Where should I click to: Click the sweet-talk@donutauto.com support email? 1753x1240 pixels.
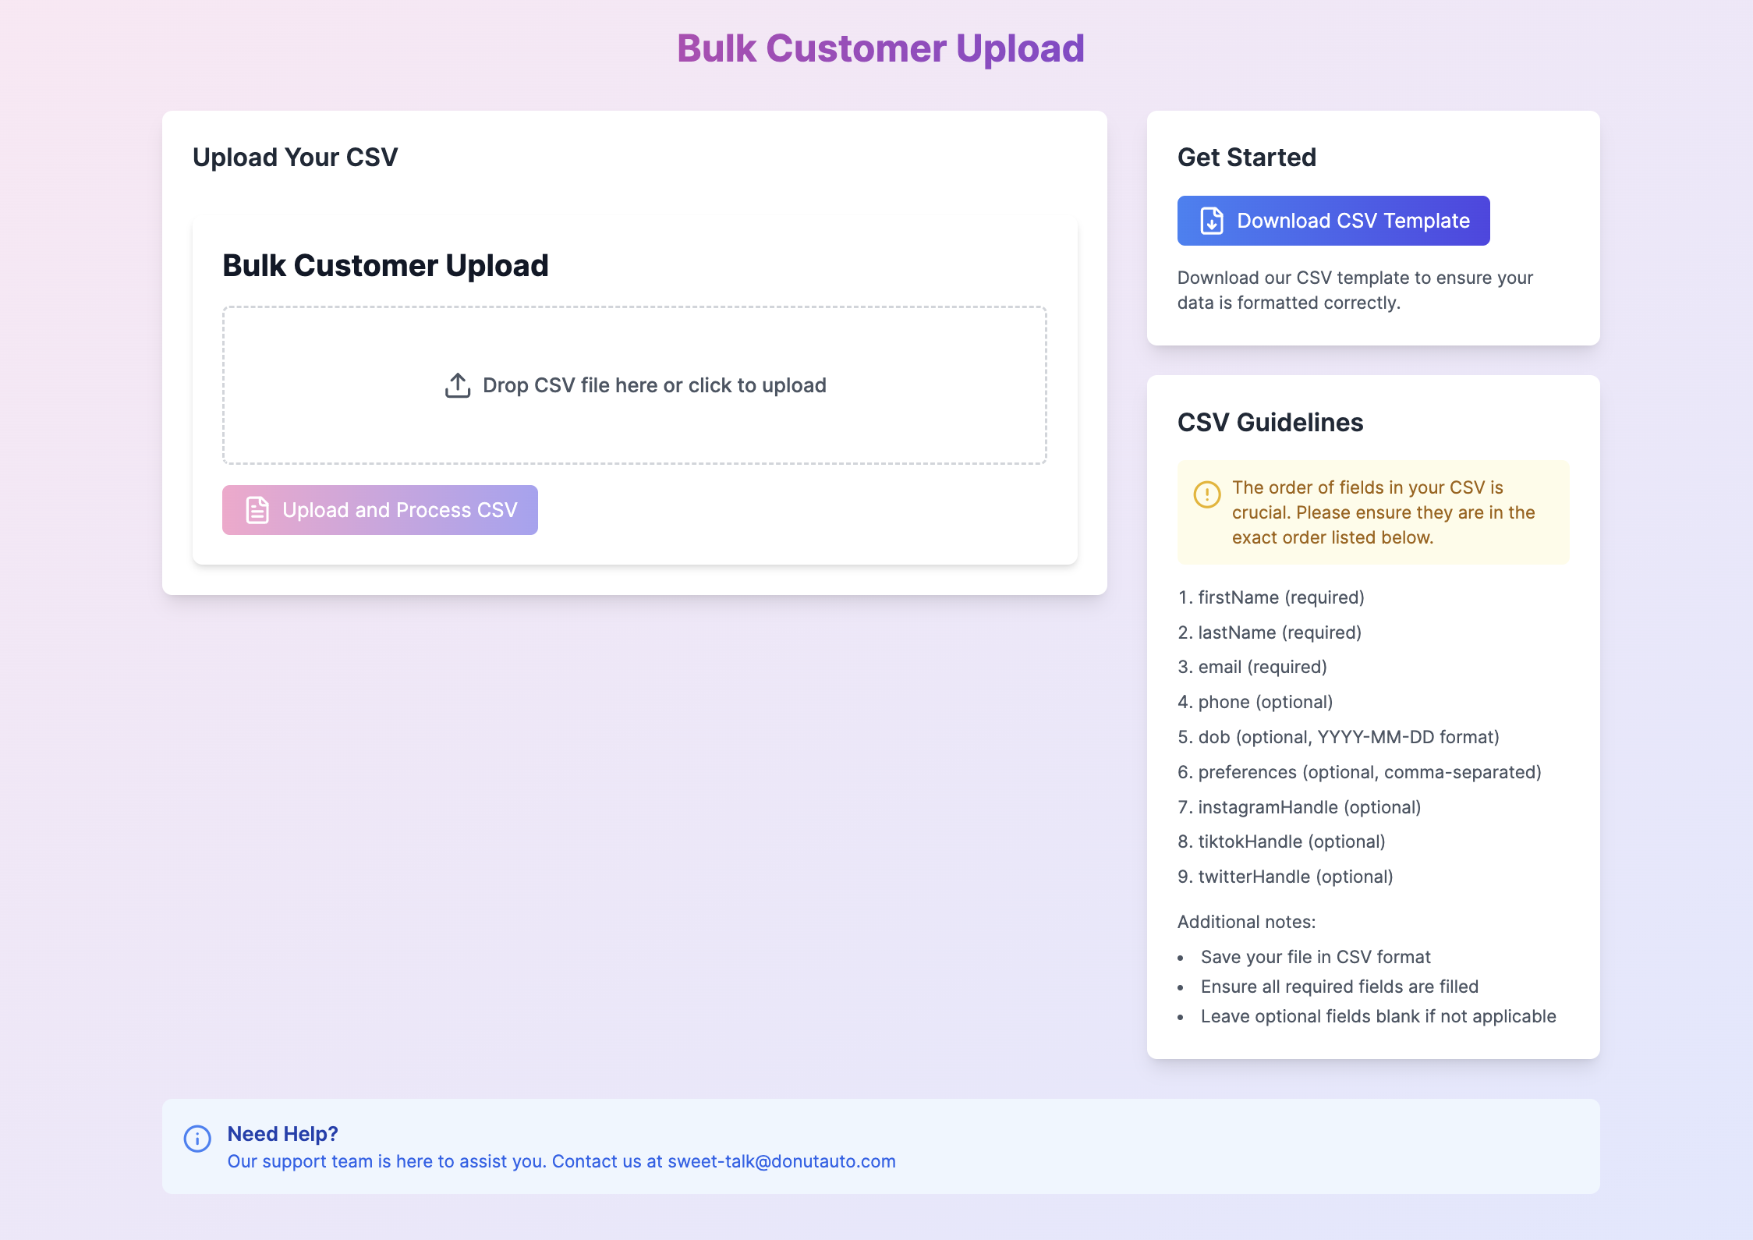(x=781, y=1161)
